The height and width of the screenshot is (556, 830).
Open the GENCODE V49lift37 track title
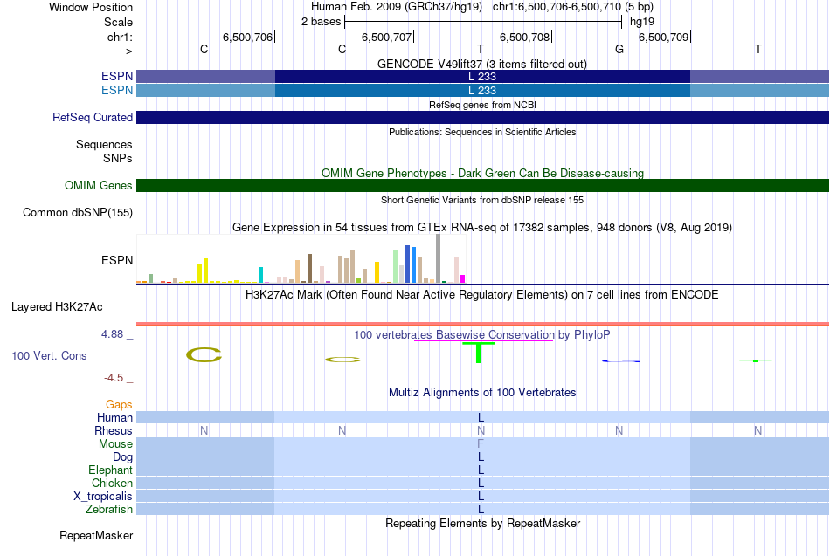point(481,64)
